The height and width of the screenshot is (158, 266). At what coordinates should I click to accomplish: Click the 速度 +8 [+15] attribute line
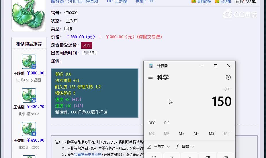point(68,99)
